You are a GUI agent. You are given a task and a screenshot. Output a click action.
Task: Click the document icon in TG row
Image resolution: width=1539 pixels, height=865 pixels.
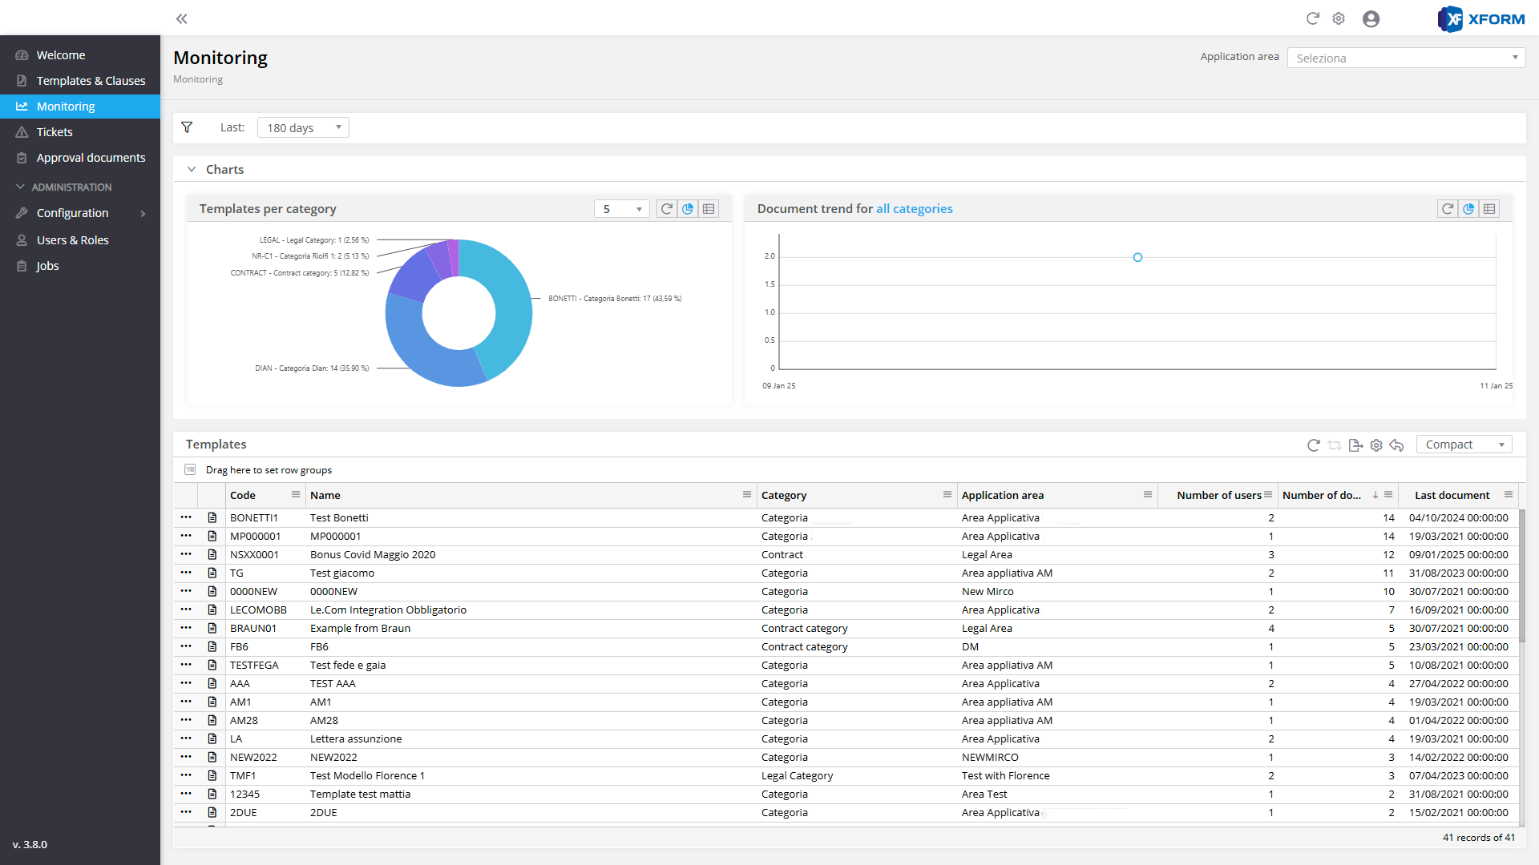tap(212, 573)
